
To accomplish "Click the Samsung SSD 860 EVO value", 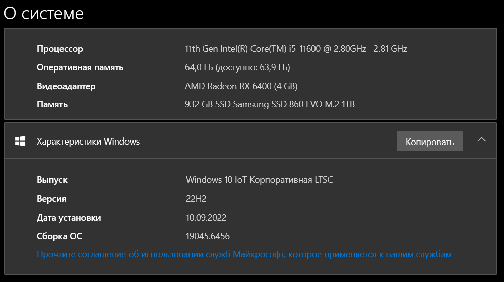I will [x=270, y=104].
